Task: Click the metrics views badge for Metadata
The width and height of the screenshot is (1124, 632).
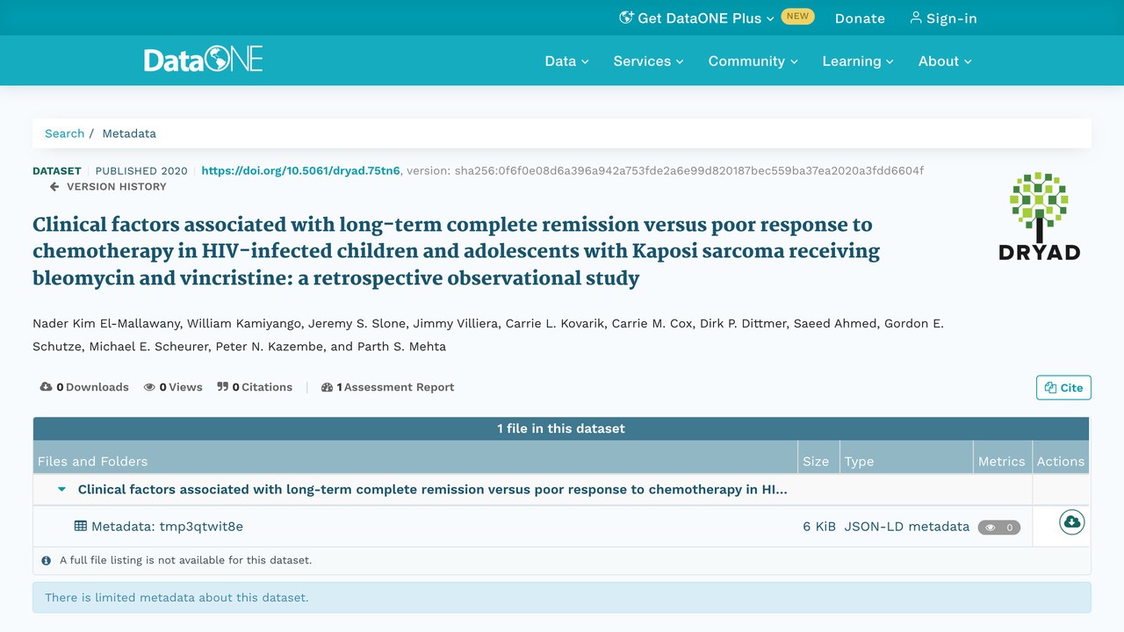Action: click(x=999, y=528)
